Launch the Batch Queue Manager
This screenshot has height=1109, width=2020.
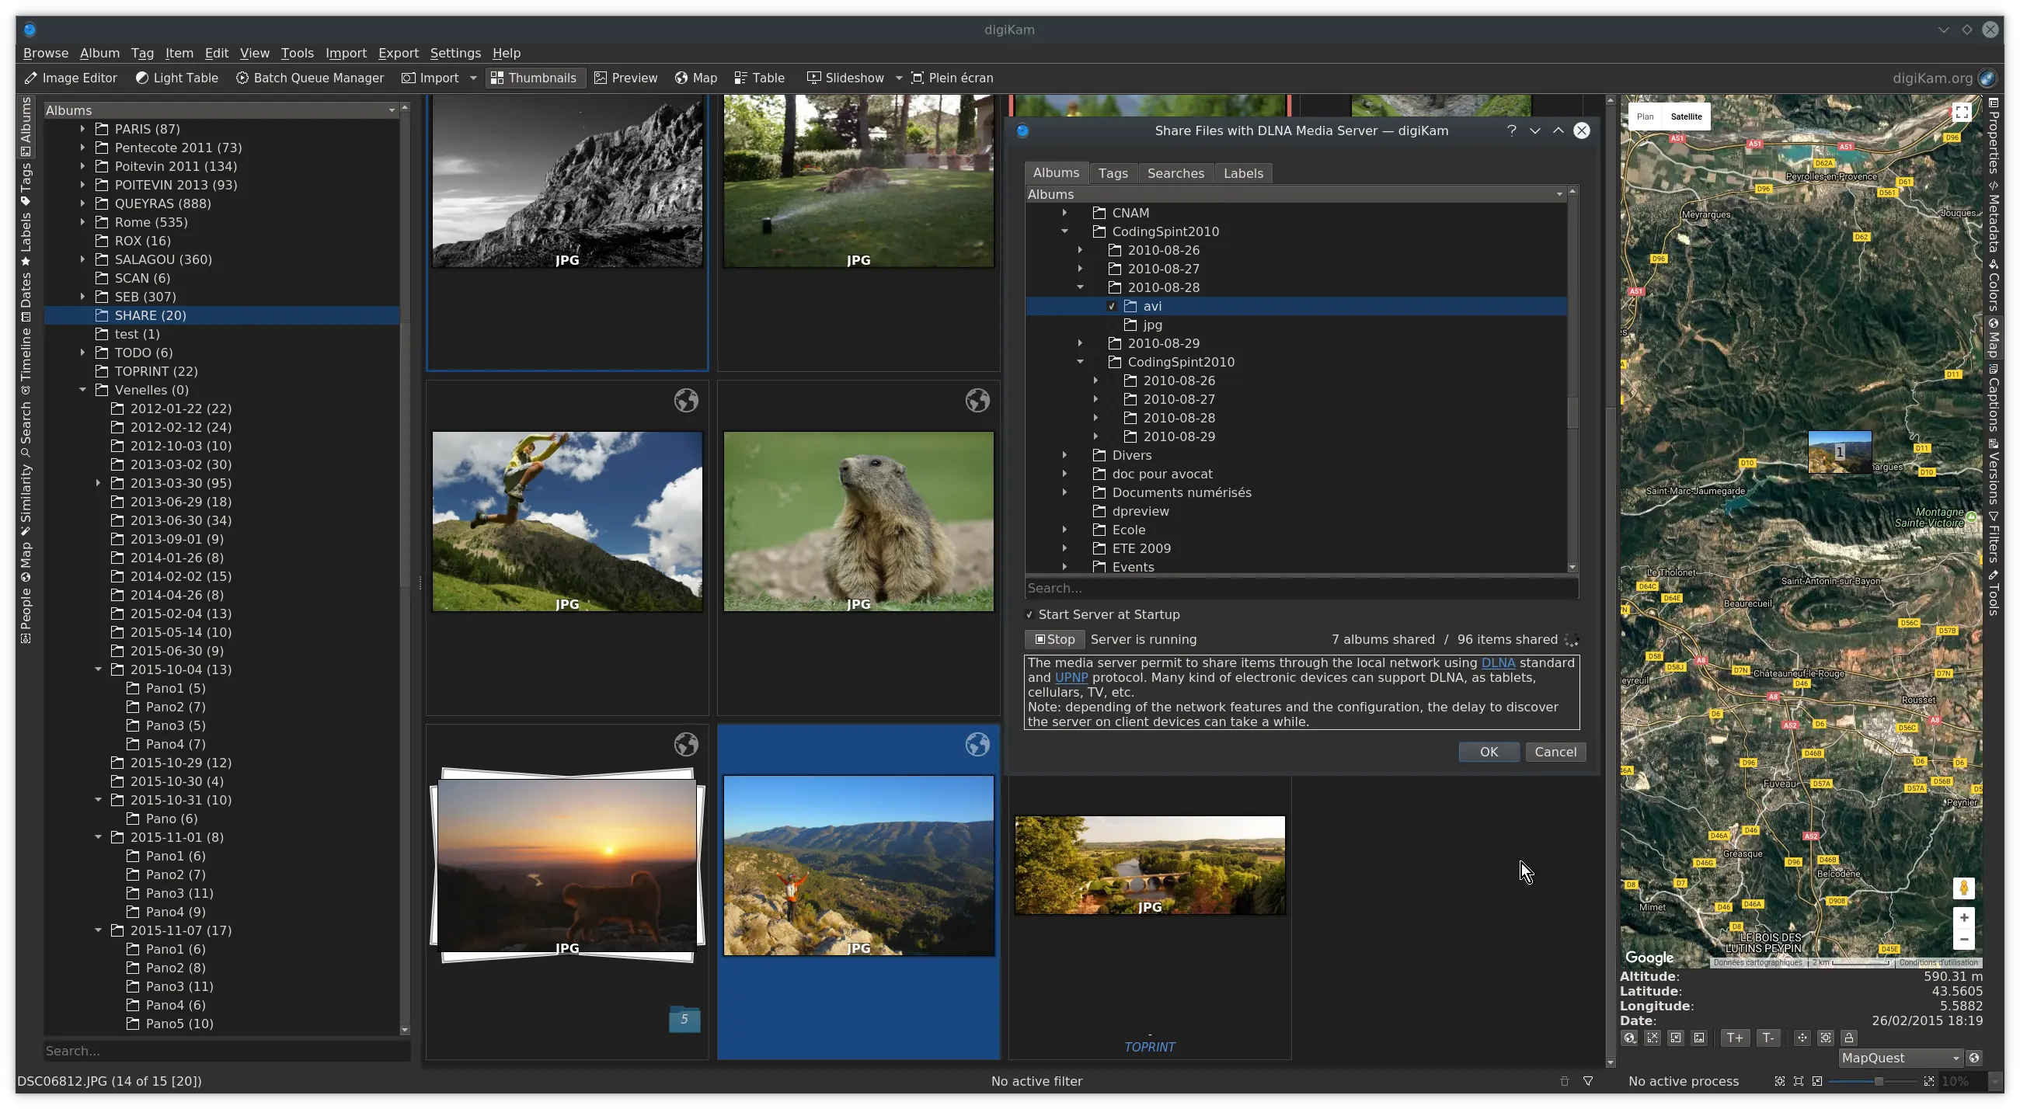[x=310, y=78]
